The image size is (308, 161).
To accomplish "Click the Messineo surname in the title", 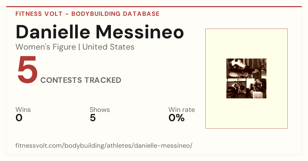I will [x=139, y=32].
